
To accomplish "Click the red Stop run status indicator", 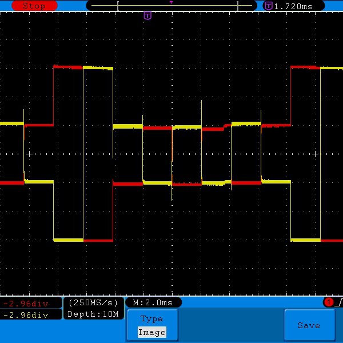I will coord(34,6).
